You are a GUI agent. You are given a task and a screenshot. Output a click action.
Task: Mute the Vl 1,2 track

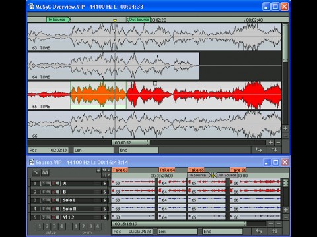(48, 217)
